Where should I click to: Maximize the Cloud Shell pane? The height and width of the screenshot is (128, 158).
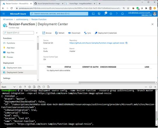(151, 87)
